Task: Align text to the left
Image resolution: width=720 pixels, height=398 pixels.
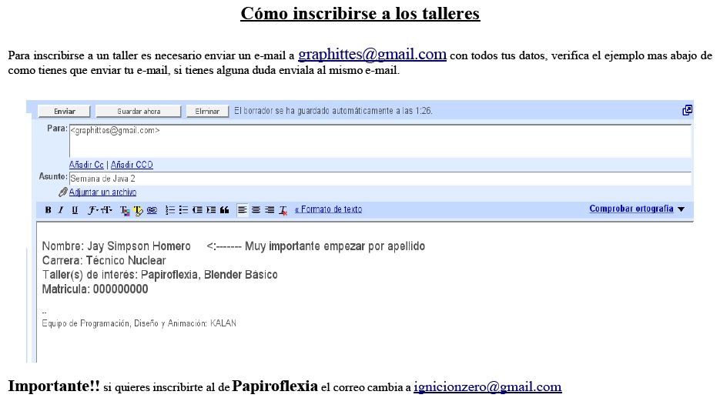Action: pos(242,210)
